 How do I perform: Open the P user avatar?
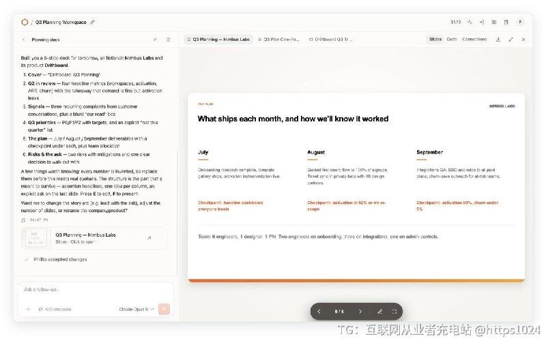point(520,22)
